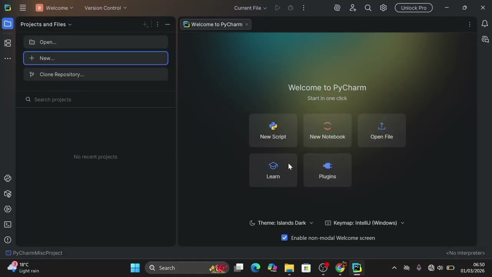Click the New... project option

96,58
